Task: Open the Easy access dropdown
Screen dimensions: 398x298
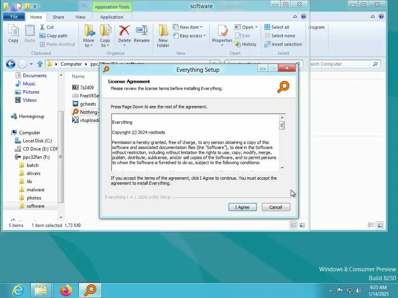Action: point(189,36)
